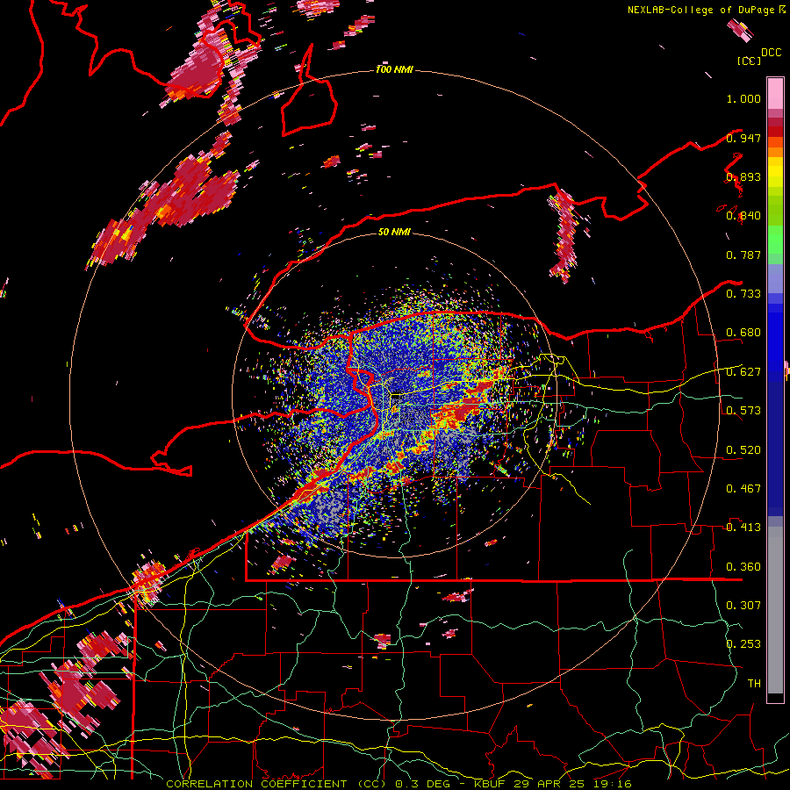Pick the bright green segment of the color bar
The width and height of the screenshot is (790, 790).
click(x=775, y=240)
